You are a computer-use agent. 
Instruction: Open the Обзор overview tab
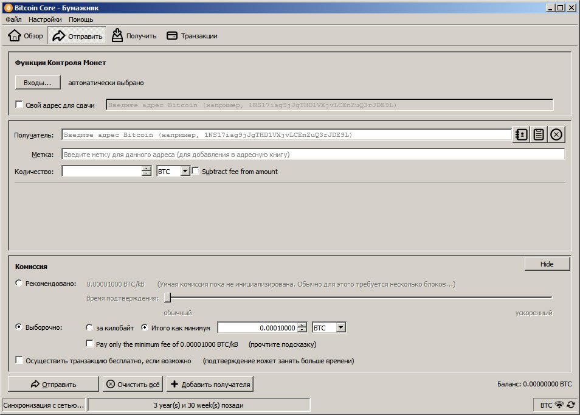tap(26, 36)
